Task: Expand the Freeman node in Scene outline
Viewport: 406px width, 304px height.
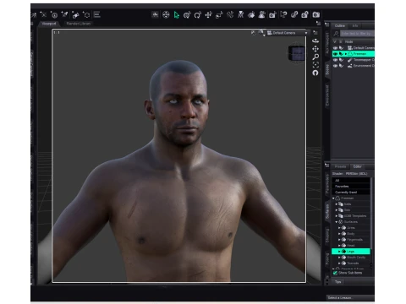Action: click(x=346, y=54)
